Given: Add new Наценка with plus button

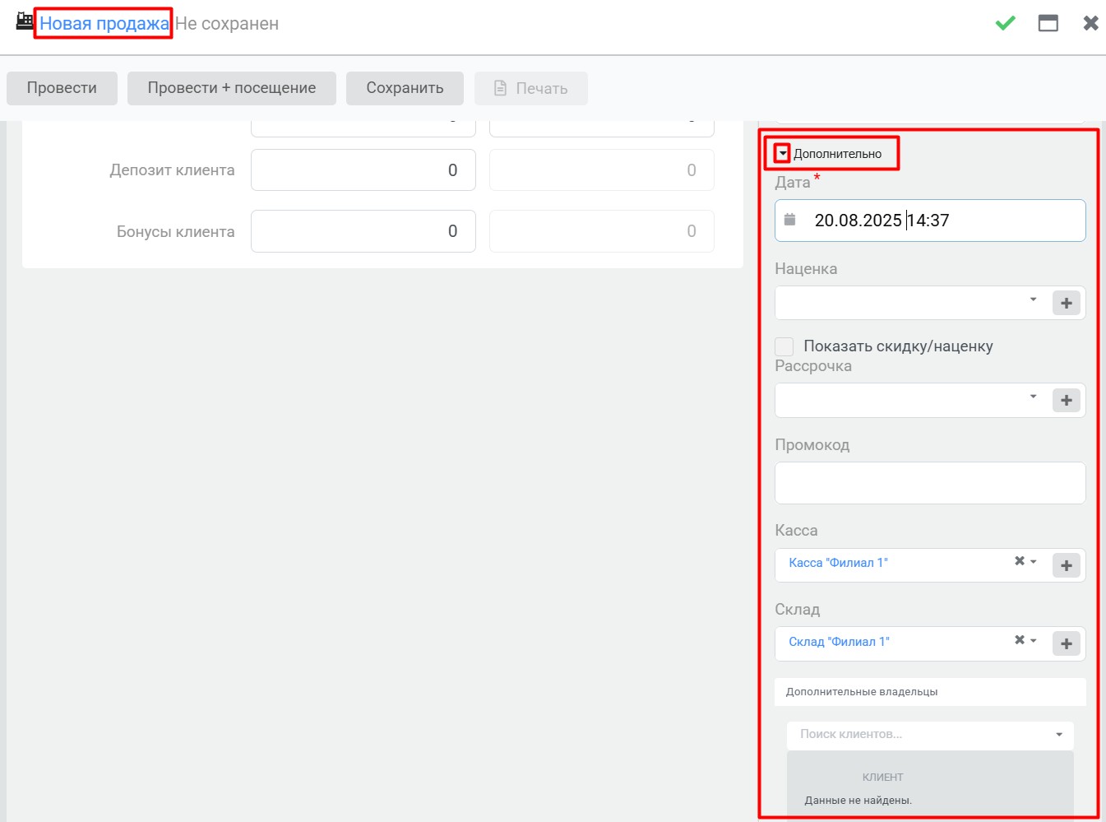Looking at the screenshot, I should coord(1067,303).
